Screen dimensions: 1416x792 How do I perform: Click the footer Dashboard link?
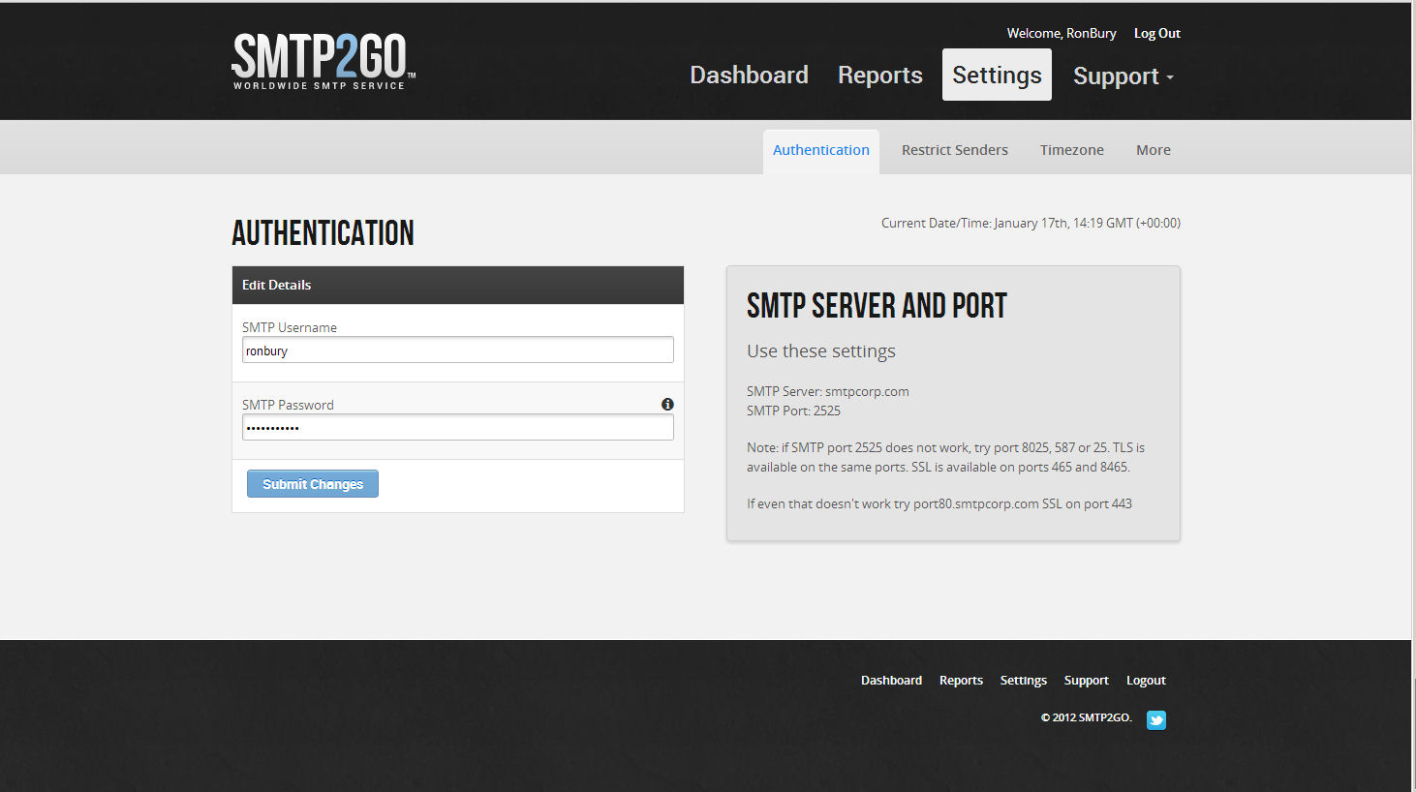tap(891, 681)
